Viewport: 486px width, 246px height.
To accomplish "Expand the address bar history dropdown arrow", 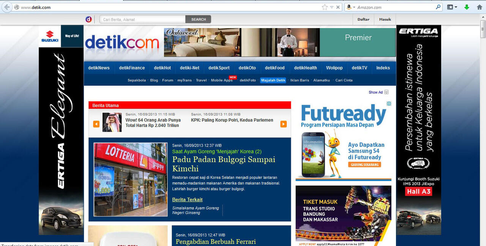I will pos(331,7).
